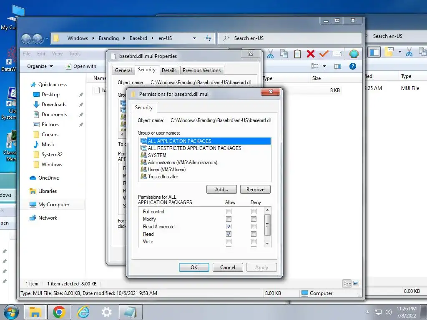Click the Classic Shell seashell icon
Screen dimensions: 427x320
(x=354, y=54)
